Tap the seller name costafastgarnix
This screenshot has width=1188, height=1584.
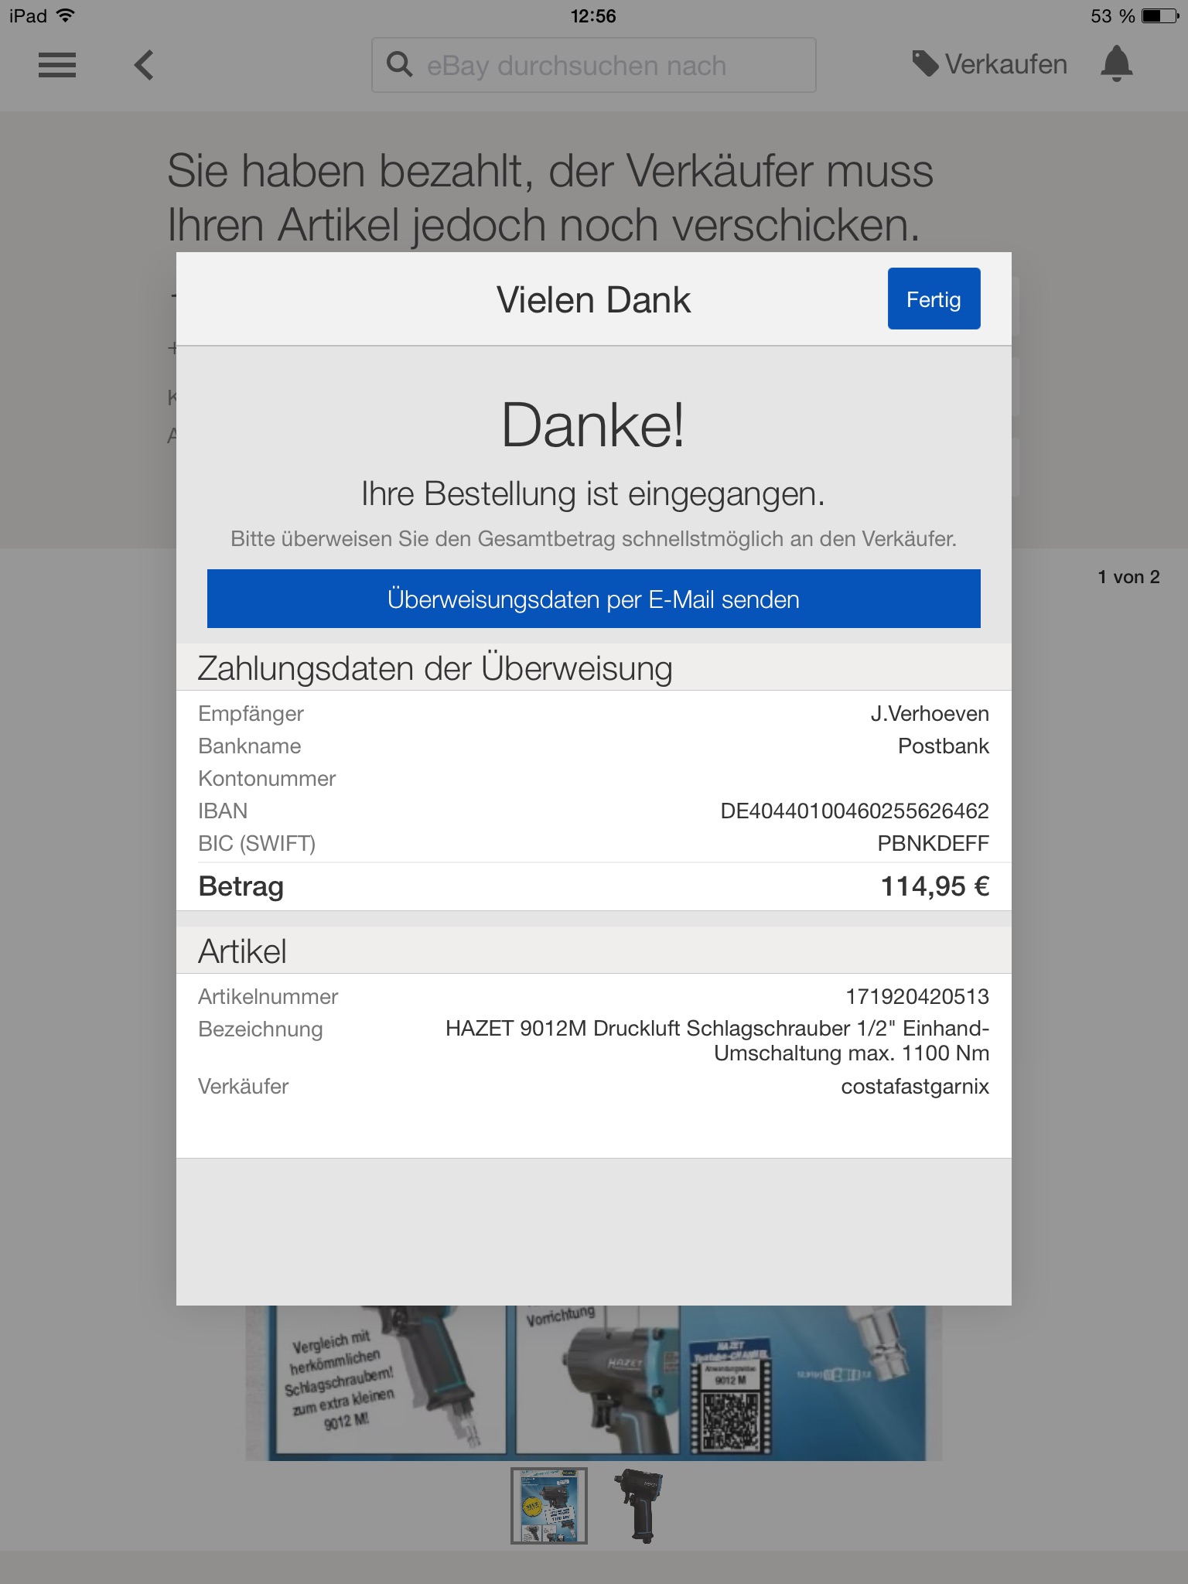pyautogui.click(x=914, y=1087)
